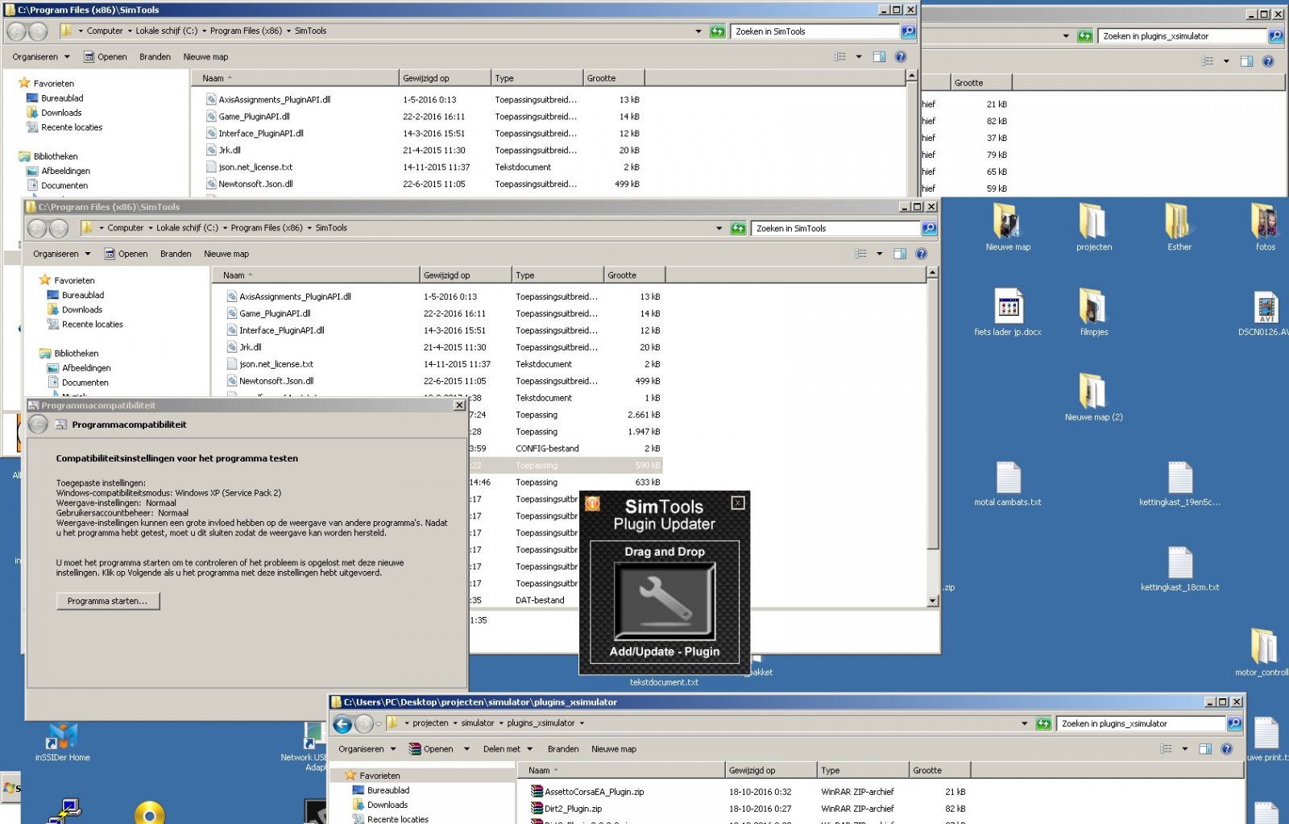This screenshot has height=824, width=1289.
Task: Click Branden in plugins_xsimulator toolbar
Action: tap(563, 749)
